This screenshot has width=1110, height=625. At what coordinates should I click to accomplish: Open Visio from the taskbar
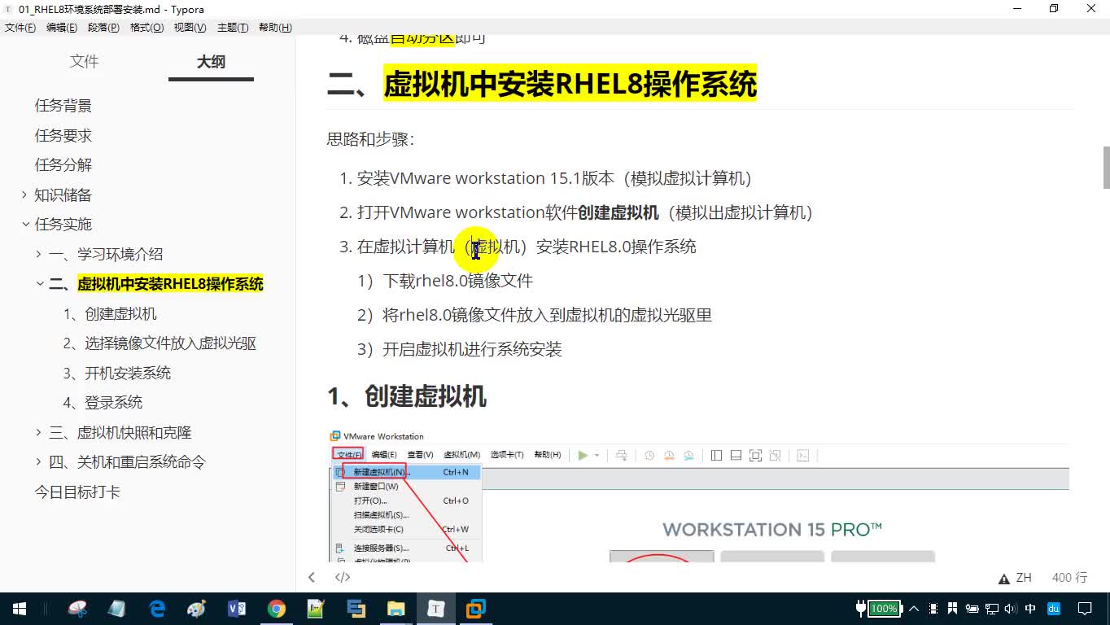click(x=237, y=609)
